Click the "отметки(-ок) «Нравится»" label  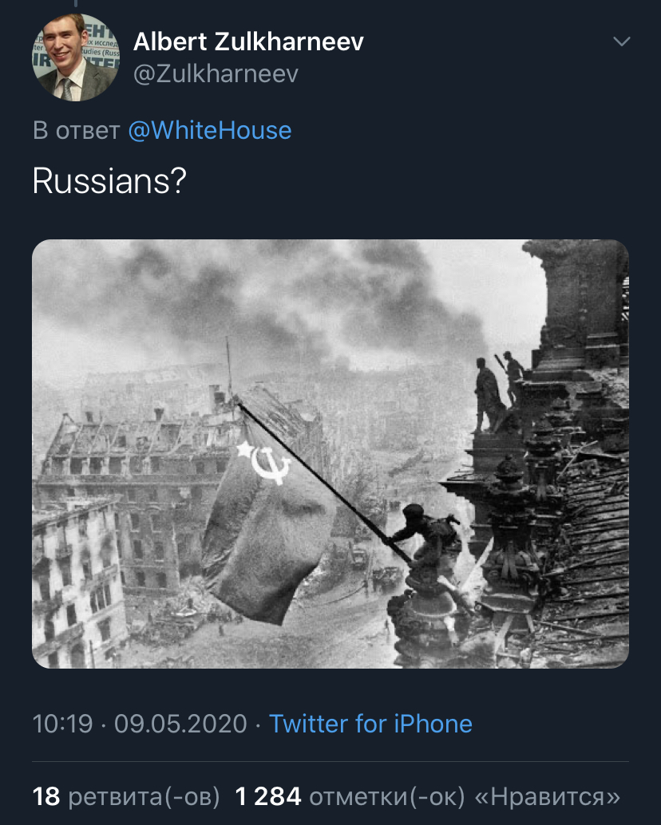coord(465,795)
